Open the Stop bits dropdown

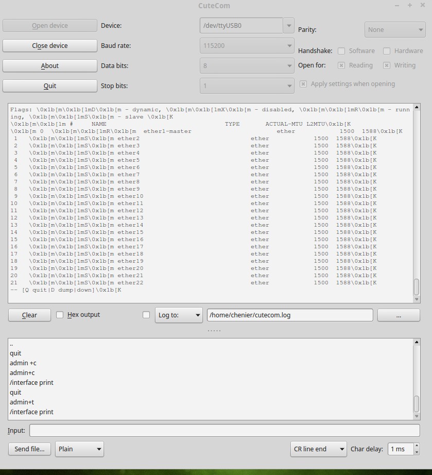[247, 86]
